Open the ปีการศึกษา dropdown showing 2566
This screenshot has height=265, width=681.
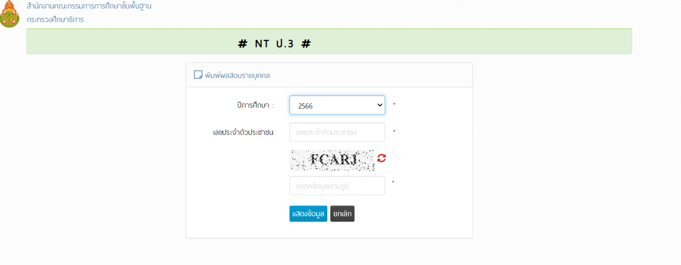pos(332,105)
